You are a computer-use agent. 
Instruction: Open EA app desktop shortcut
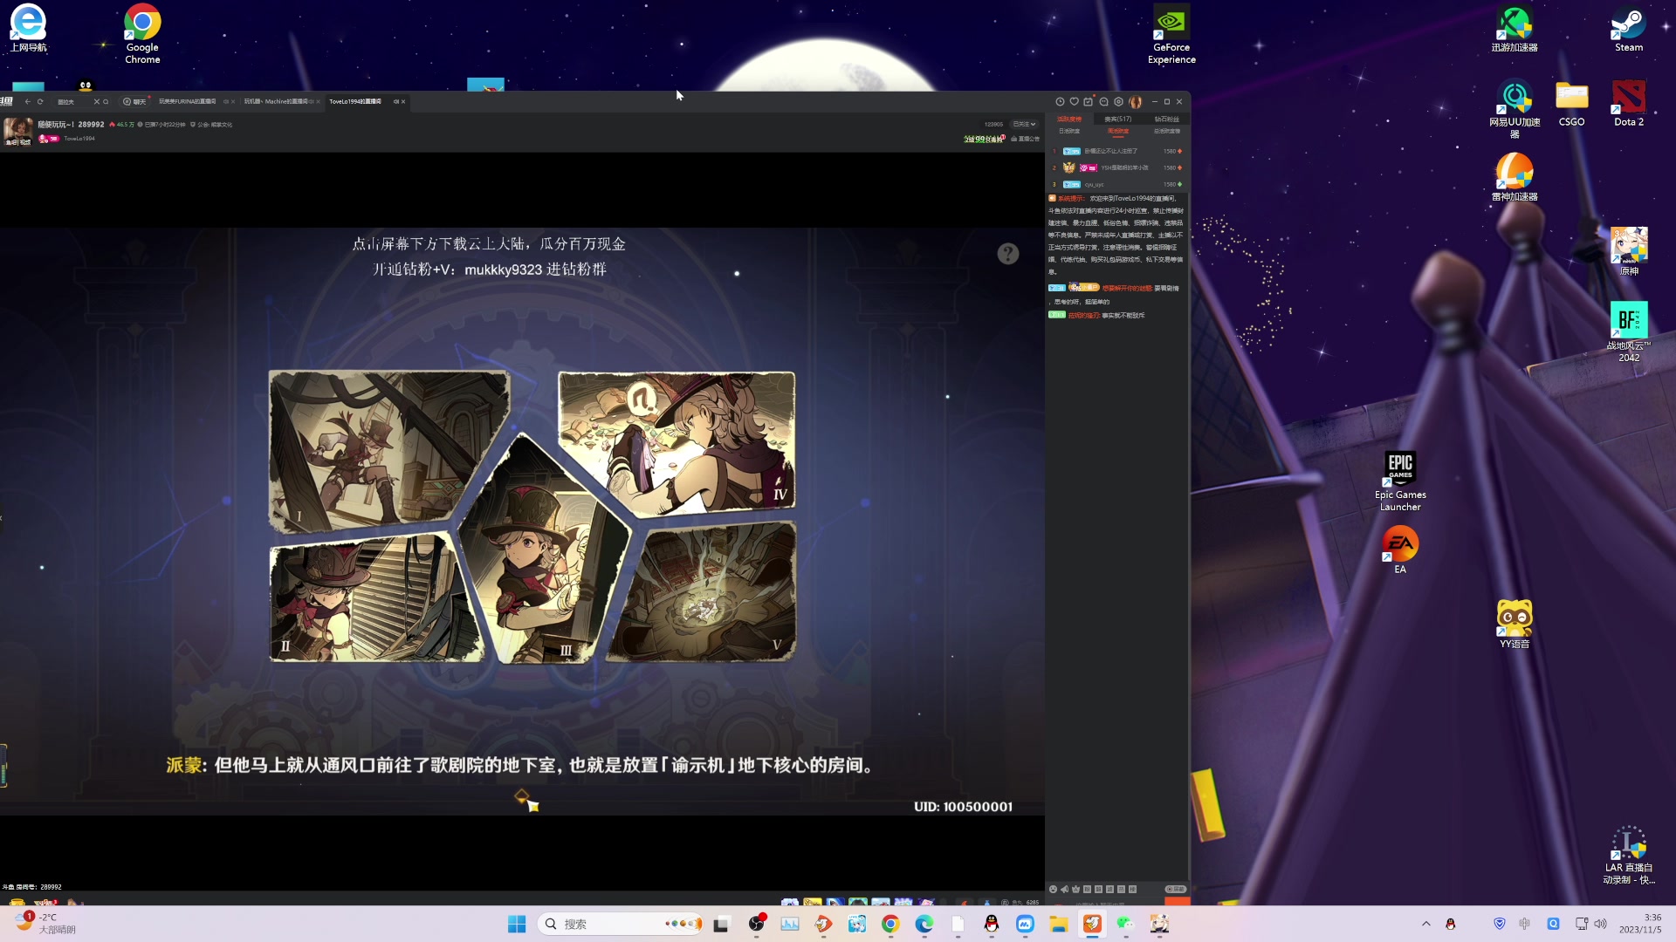1400,549
